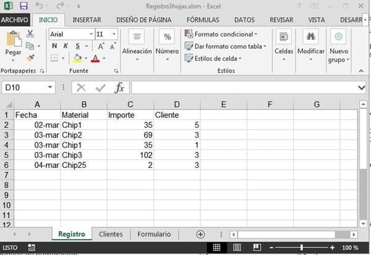Open the fill color dropdown arrow

pyautogui.click(x=86, y=58)
